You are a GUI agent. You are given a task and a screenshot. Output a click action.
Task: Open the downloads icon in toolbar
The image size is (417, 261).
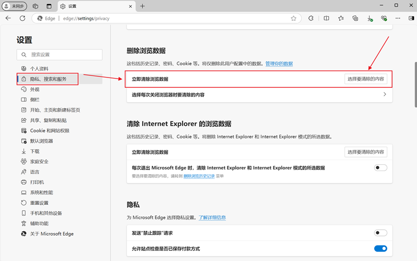click(370, 18)
